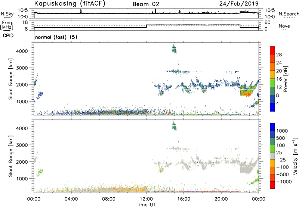Screen dimensions: 299x207
Task: Click the normal (fast) 151 text
Action: pos(56,37)
